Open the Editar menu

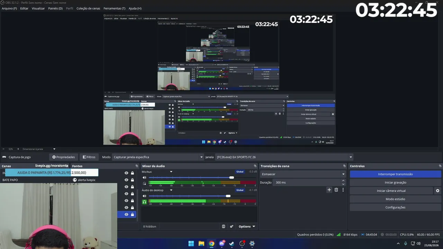tap(24, 8)
